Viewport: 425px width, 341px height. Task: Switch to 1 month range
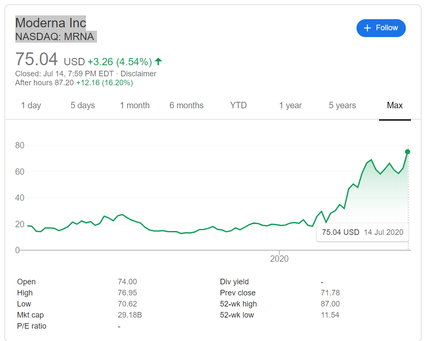(135, 105)
